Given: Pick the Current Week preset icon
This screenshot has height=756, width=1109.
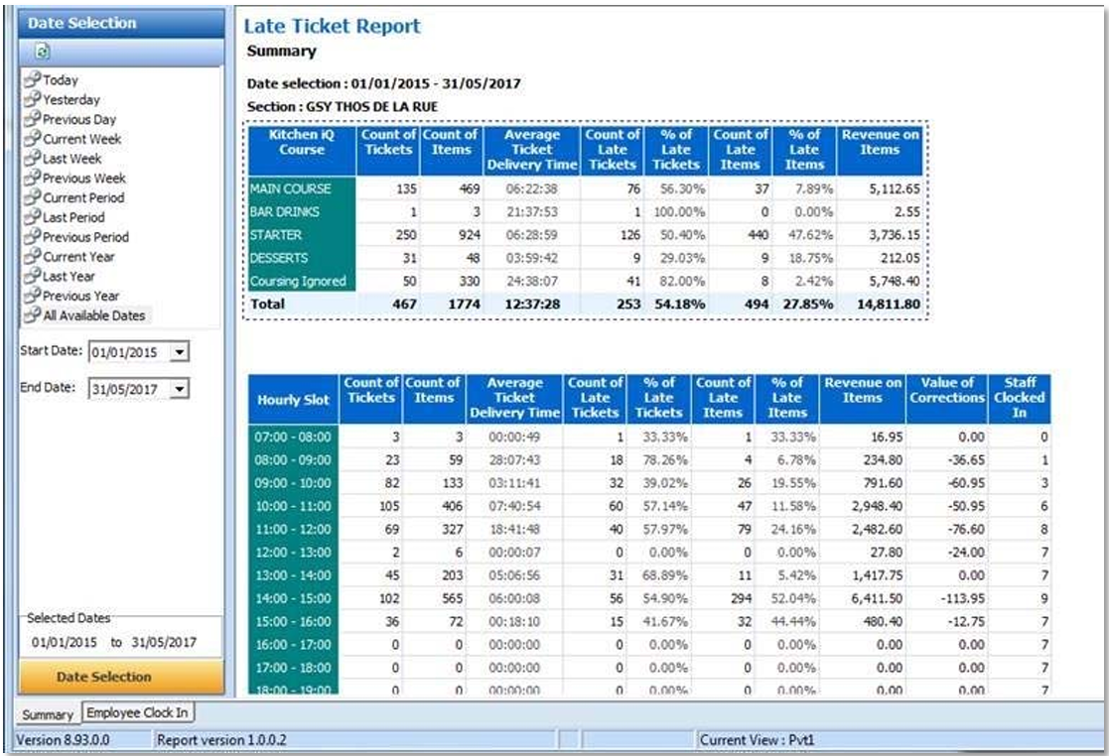Looking at the screenshot, I should [x=32, y=139].
